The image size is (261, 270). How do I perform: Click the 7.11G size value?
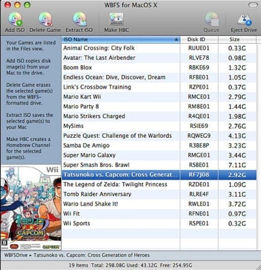coord(237,165)
